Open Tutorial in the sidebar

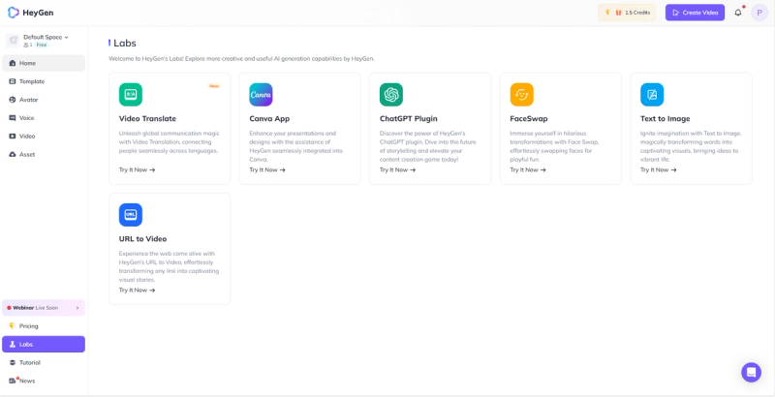pyautogui.click(x=44, y=362)
